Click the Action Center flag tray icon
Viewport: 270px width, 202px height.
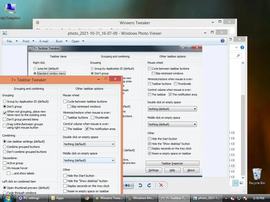click(x=245, y=198)
